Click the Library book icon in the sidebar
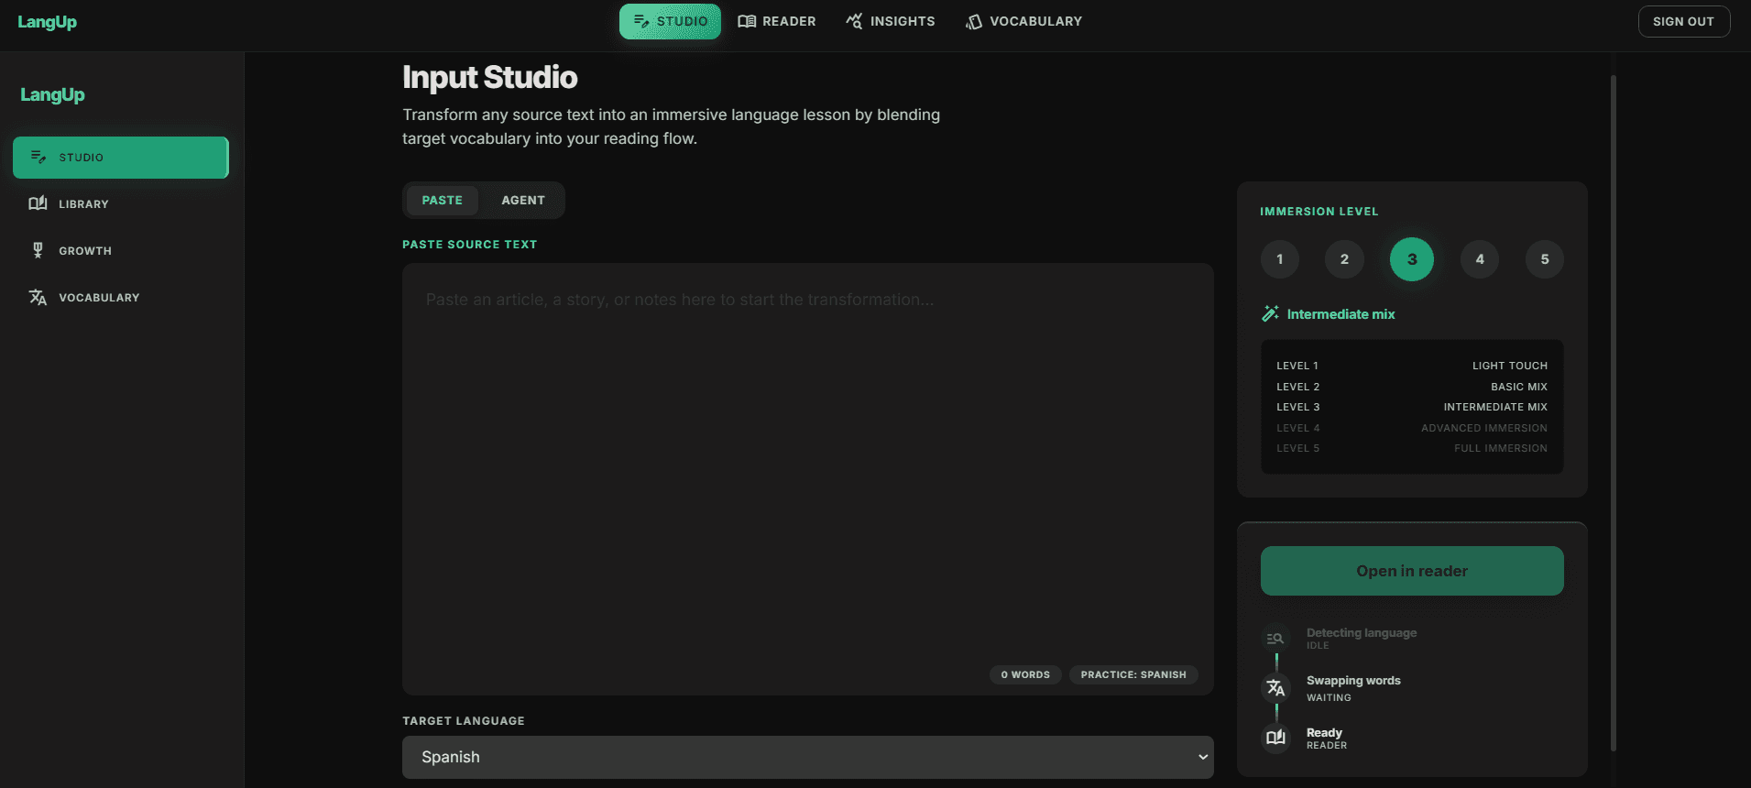The width and height of the screenshot is (1751, 788). point(38,203)
